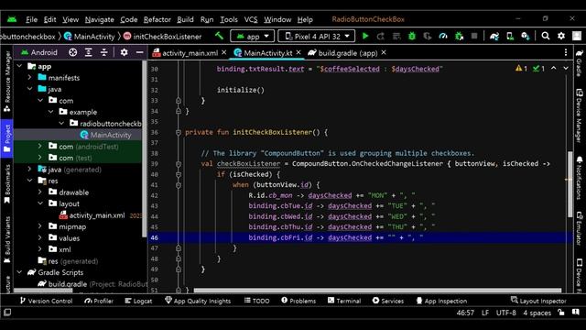The image size is (586, 330).
Task: Click the Search Everywhere magnifier icon
Action: point(546,36)
